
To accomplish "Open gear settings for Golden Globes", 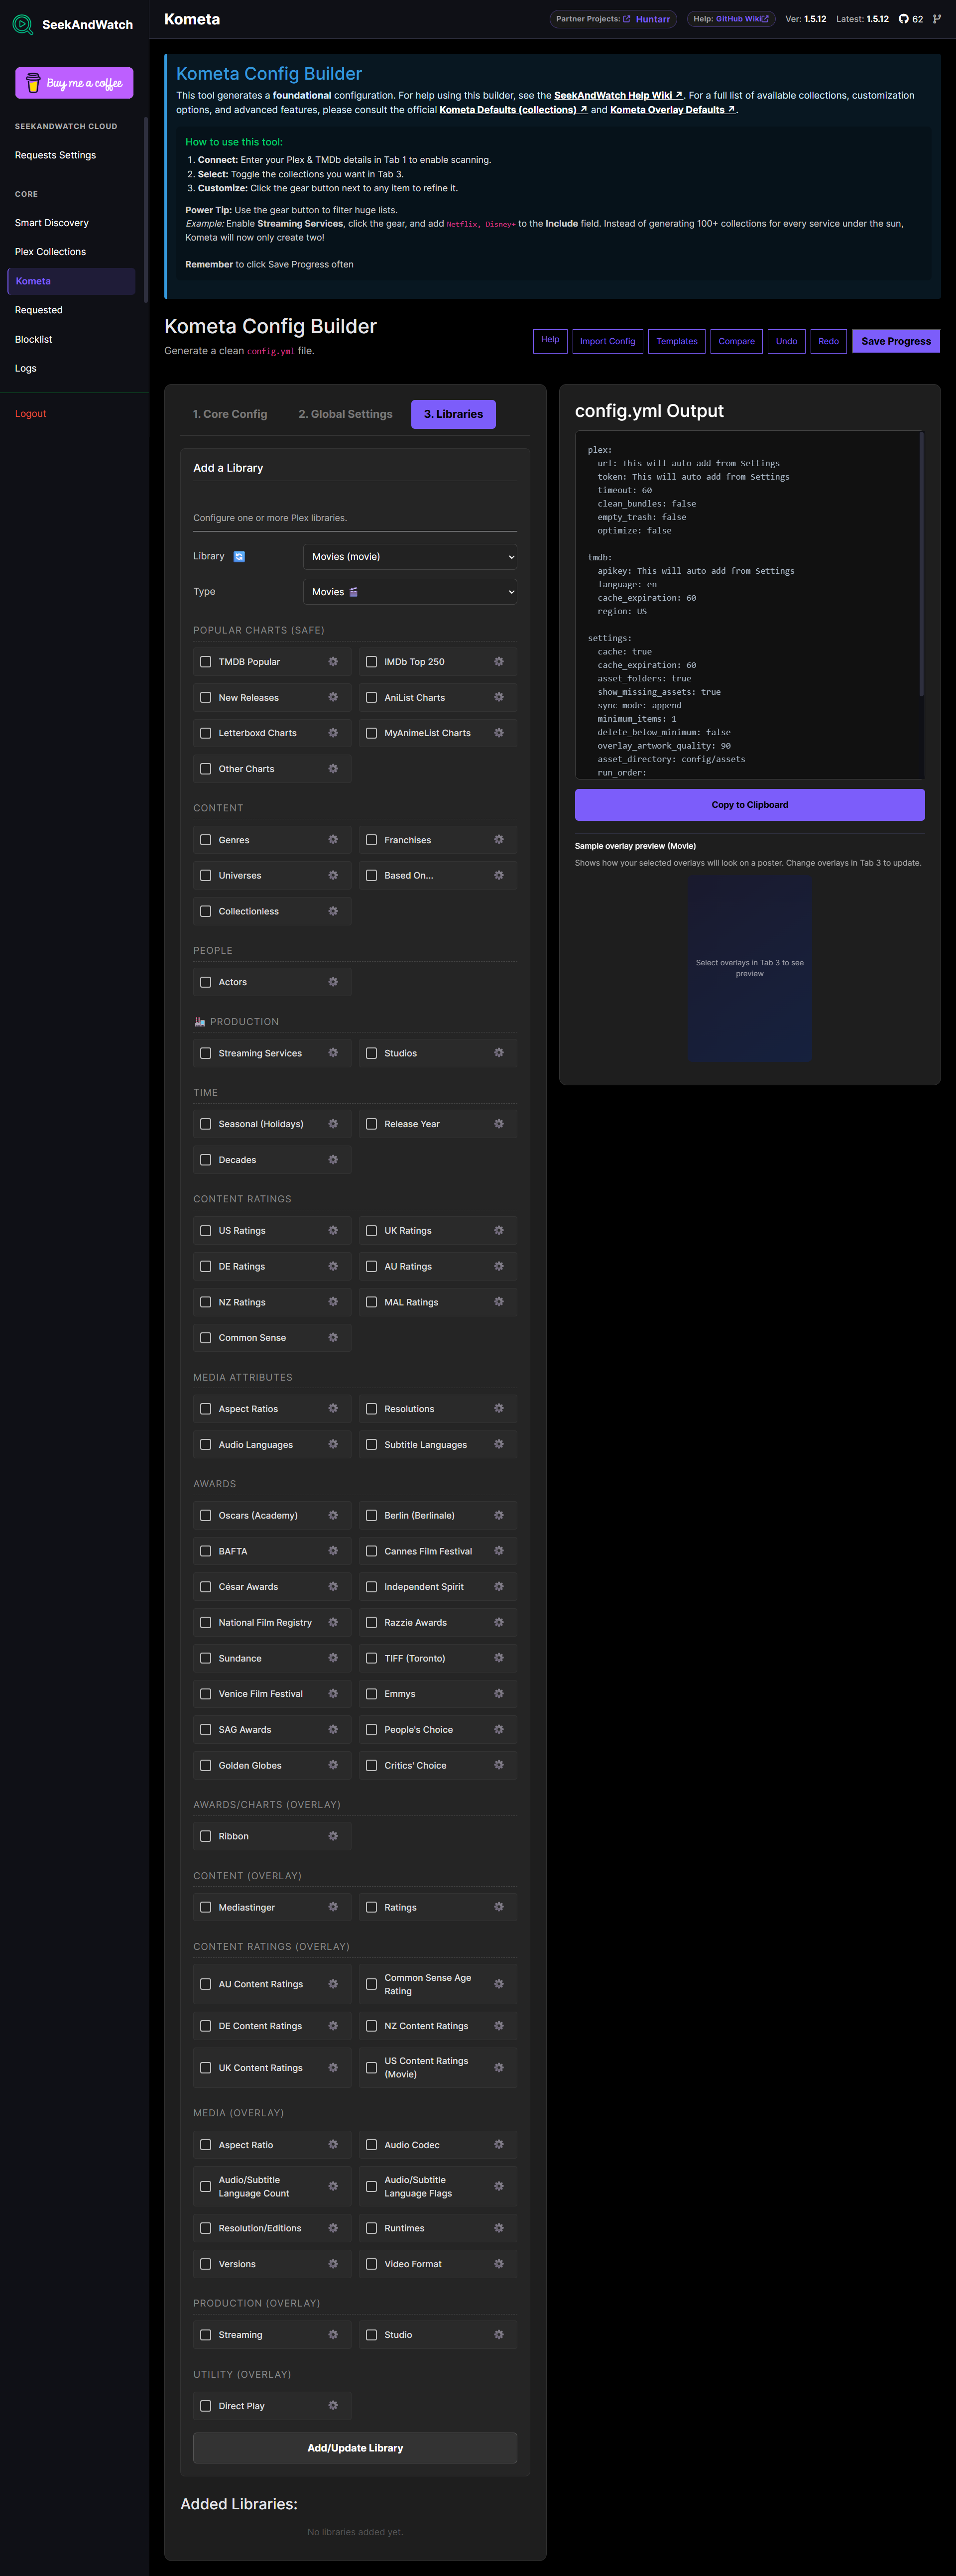I will pyautogui.click(x=333, y=1765).
